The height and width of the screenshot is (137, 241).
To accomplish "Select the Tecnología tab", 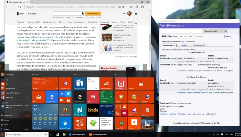I will click(93, 22).
